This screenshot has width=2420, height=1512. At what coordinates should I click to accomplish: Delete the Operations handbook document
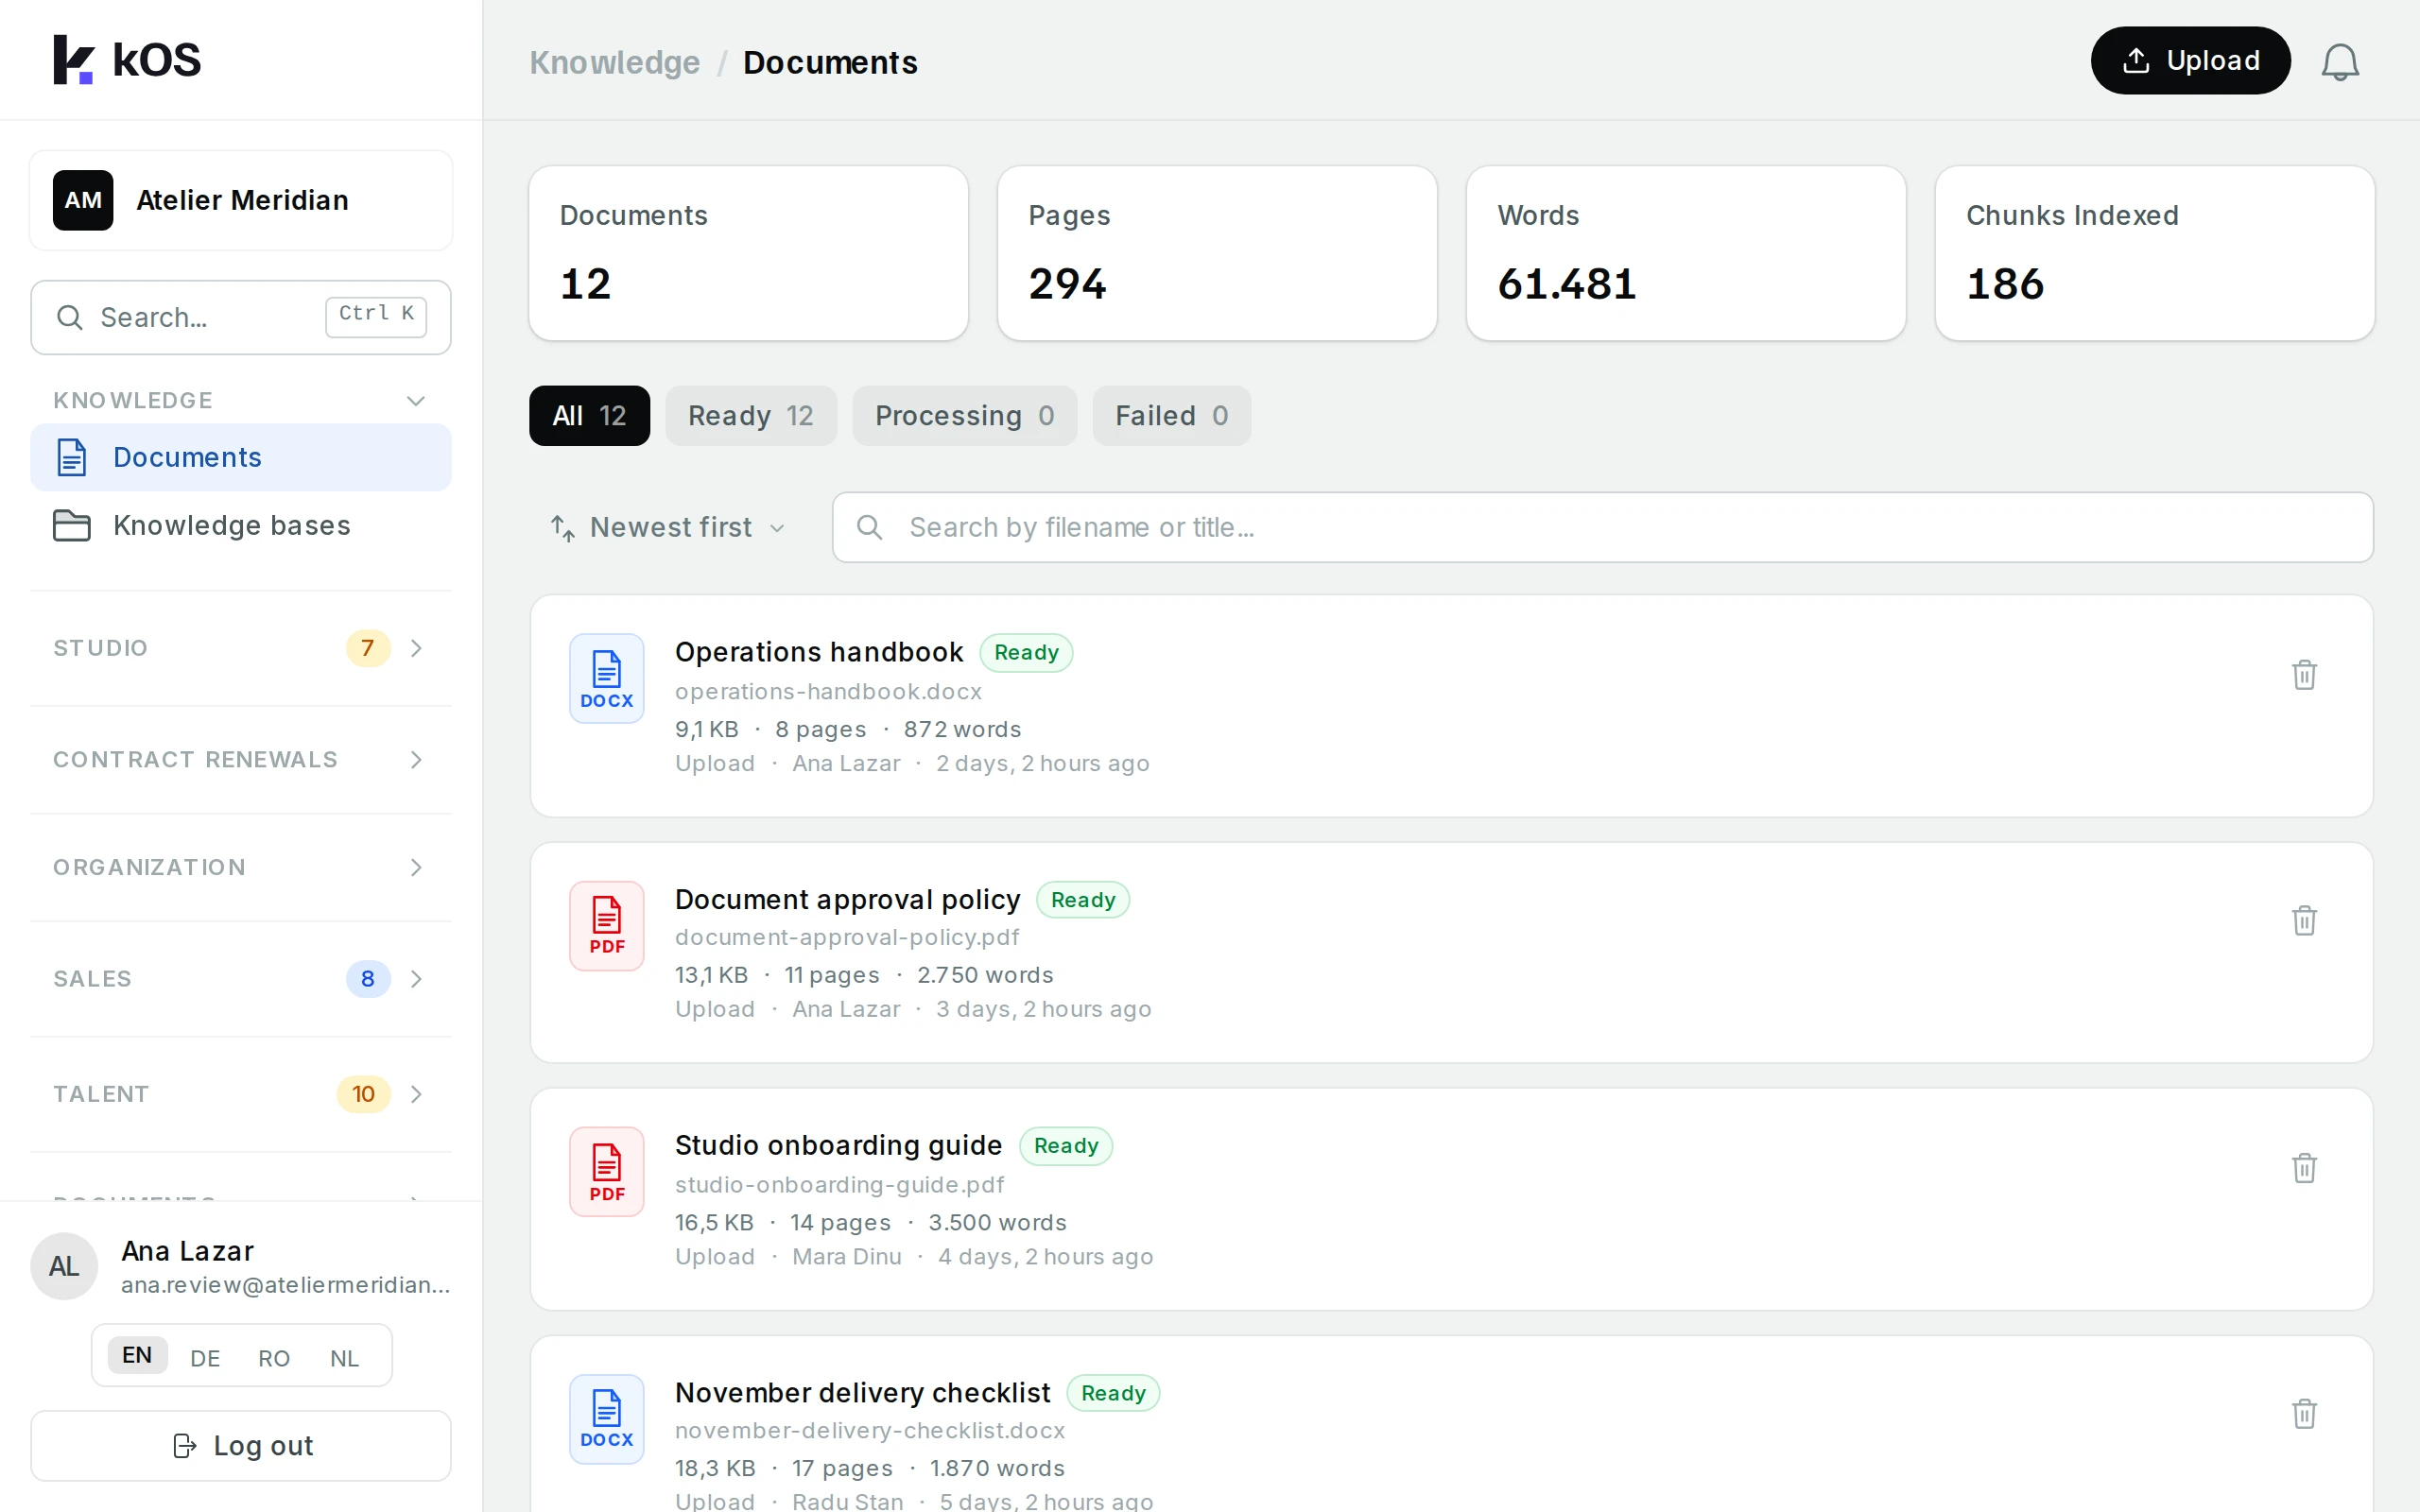coord(2304,675)
